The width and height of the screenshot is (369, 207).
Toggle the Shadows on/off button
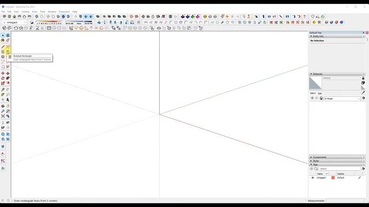32,22
